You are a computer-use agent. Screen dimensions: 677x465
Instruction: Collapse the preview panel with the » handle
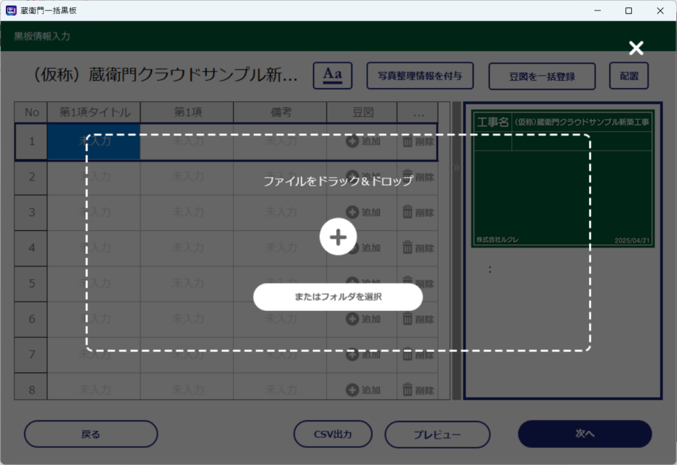click(x=456, y=168)
